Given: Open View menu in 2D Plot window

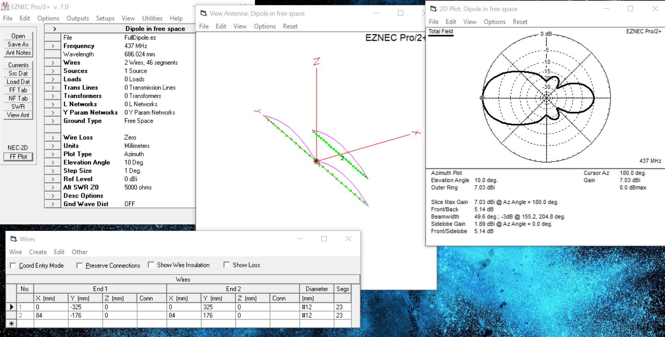Looking at the screenshot, I should click(x=469, y=22).
